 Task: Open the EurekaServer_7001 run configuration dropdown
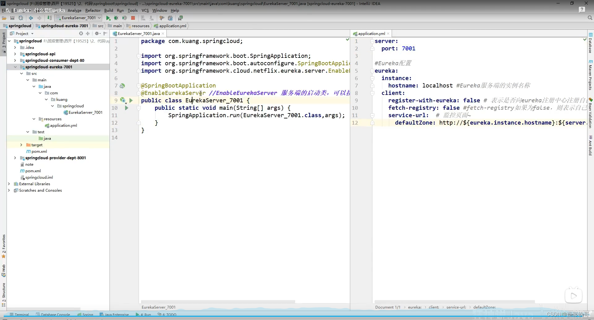tap(78, 18)
